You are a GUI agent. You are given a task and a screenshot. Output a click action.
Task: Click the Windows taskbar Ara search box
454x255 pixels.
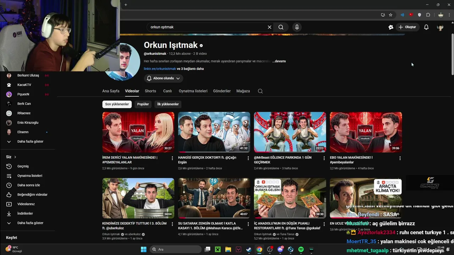coord(176,249)
